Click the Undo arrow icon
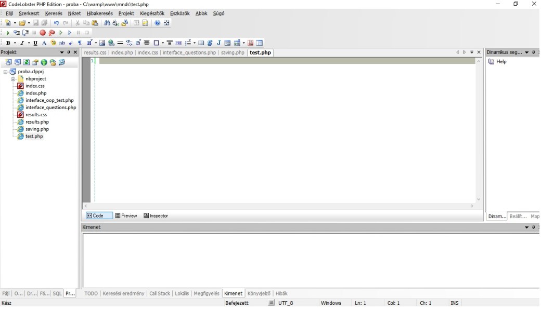The width and height of the screenshot is (541, 310). pyautogui.click(x=56, y=23)
